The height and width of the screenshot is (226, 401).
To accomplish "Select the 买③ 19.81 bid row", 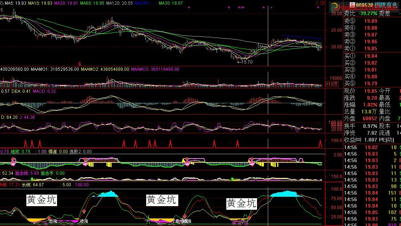I will 361,70.
